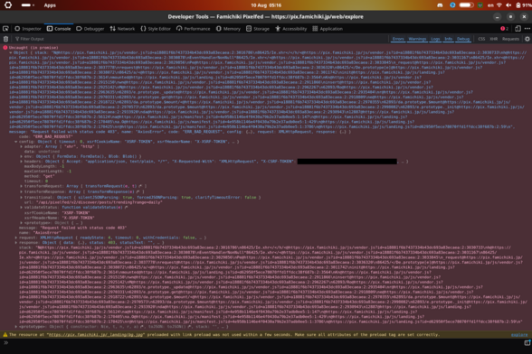
Task: Open the DevTools three-dots menu
Action: [527, 29]
